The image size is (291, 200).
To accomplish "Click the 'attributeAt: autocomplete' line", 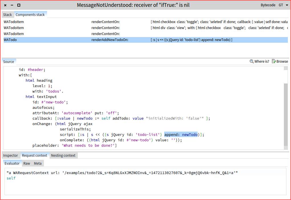I will point(76,113).
